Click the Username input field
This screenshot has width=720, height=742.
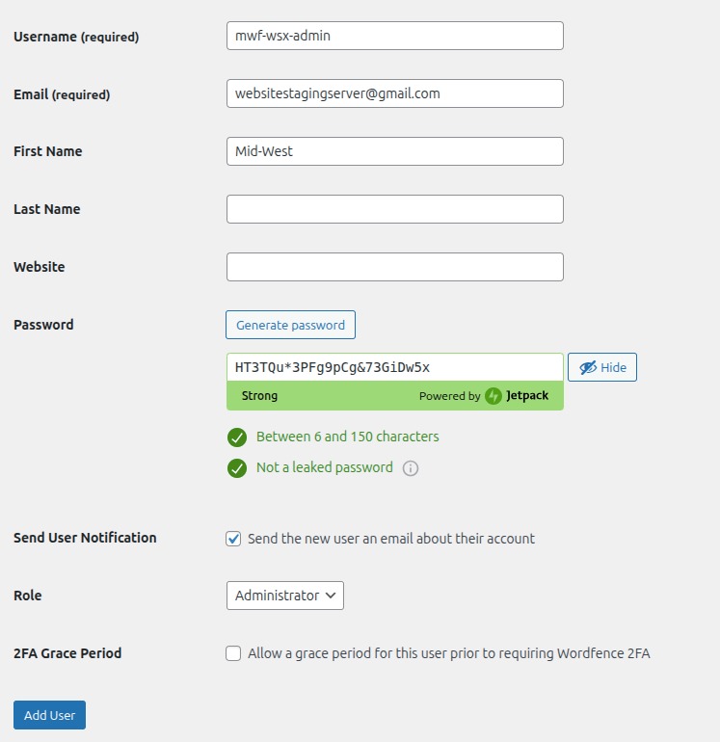(394, 36)
